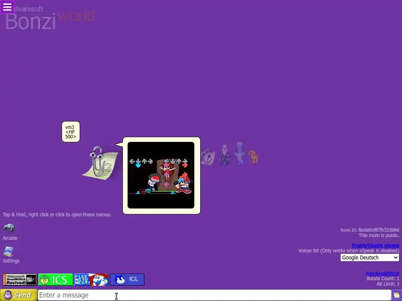The width and height of the screenshot is (402, 301).
Task: Click BonziWORLD Revived banner
Action: (x=20, y=279)
